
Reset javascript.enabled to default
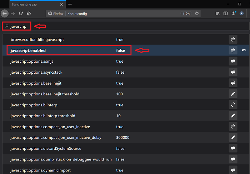(244, 50)
